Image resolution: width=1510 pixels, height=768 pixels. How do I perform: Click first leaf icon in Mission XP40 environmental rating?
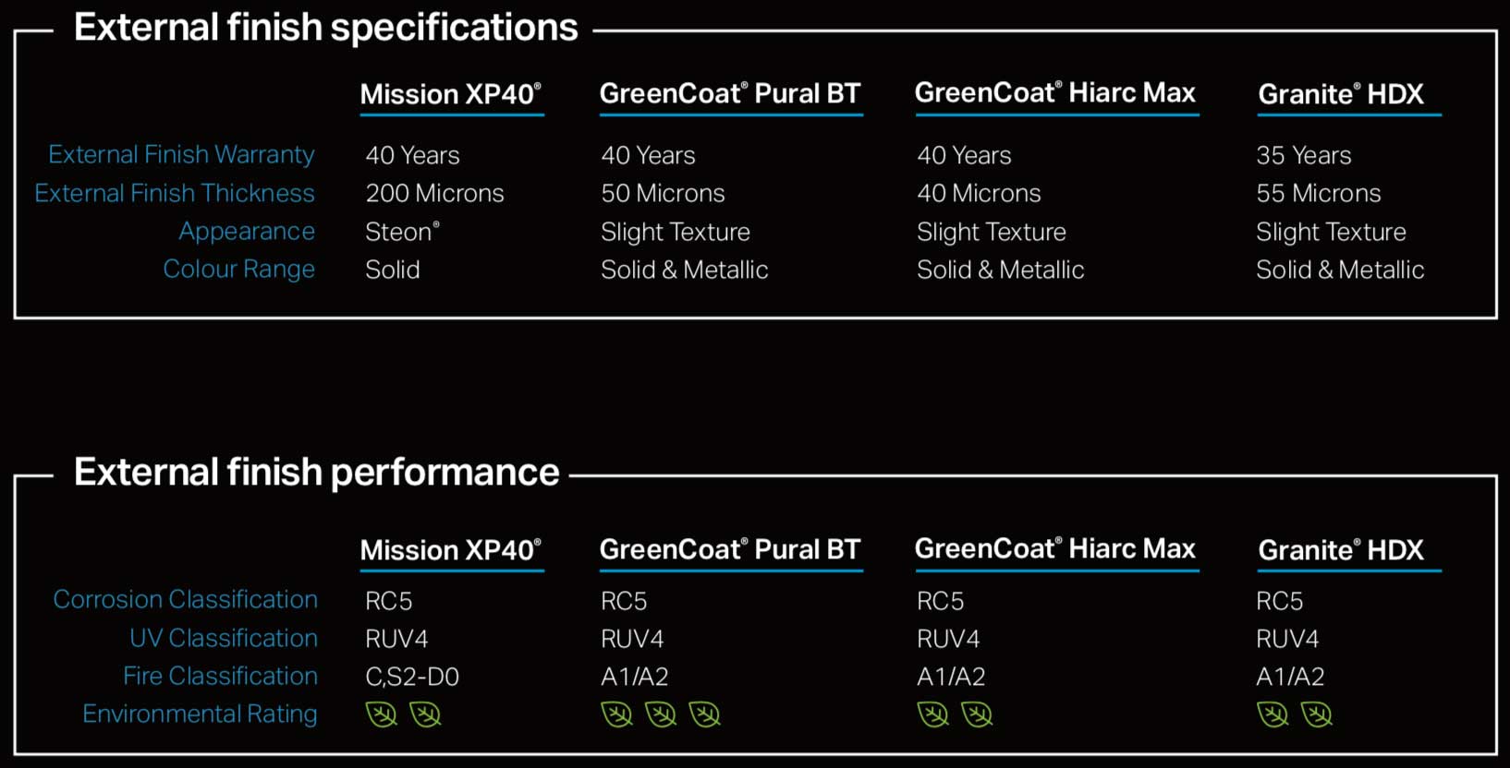(x=381, y=714)
